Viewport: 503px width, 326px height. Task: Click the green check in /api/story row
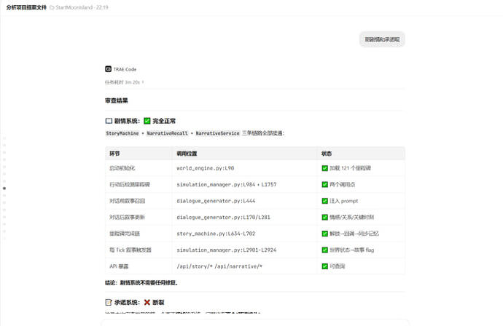tap(324, 266)
